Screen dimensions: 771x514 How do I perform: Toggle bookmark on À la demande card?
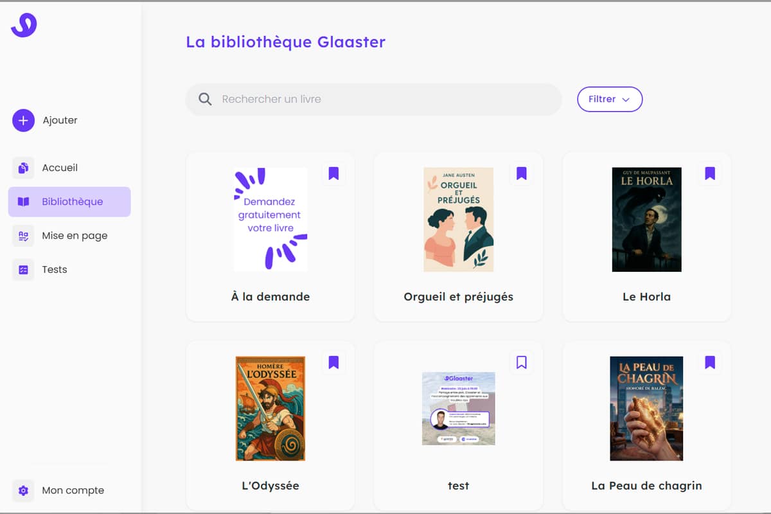tap(333, 173)
